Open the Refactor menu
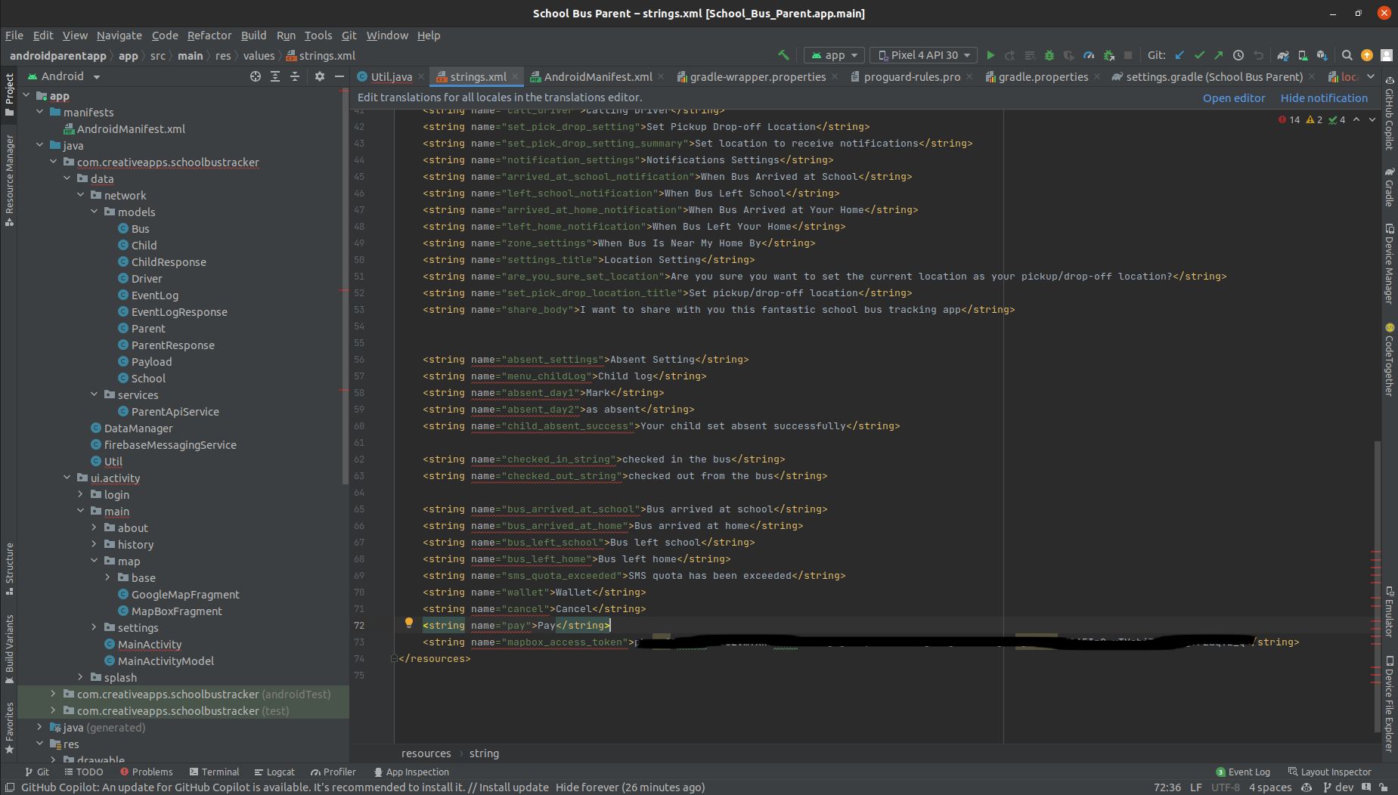Viewport: 1398px width, 795px height. (209, 36)
